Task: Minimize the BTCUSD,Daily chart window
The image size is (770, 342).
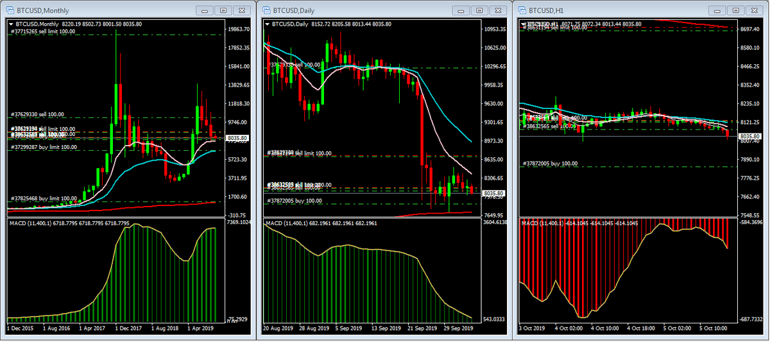Action: [x=461, y=10]
